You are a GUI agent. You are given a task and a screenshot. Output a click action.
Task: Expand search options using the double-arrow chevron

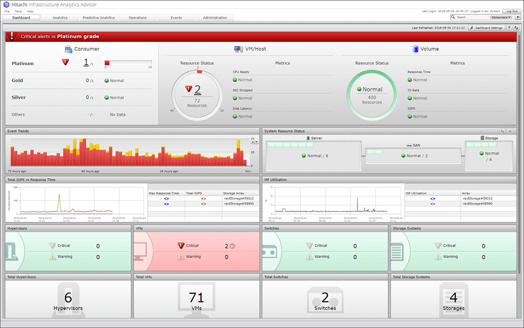(x=518, y=17)
